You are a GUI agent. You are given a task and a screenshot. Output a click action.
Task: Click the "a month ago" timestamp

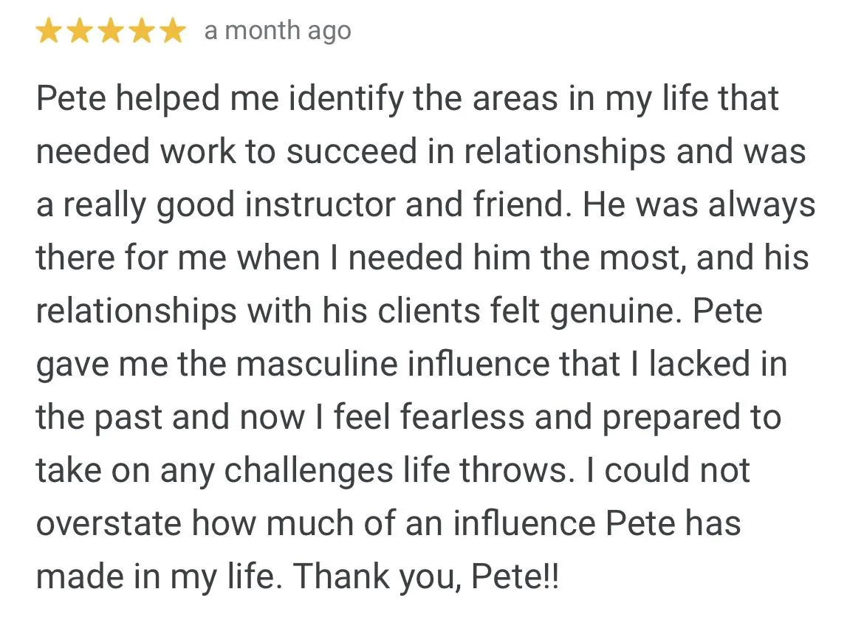pyautogui.click(x=278, y=31)
